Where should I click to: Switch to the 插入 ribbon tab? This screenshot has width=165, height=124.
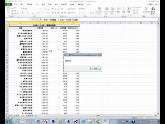(x=22, y=4)
